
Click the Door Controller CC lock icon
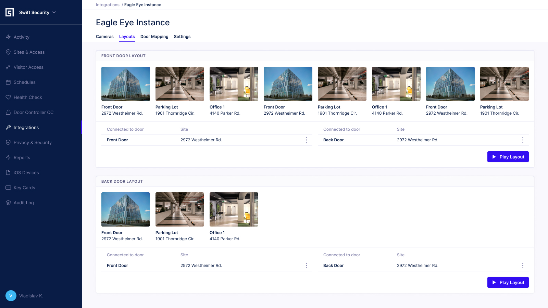click(8, 112)
